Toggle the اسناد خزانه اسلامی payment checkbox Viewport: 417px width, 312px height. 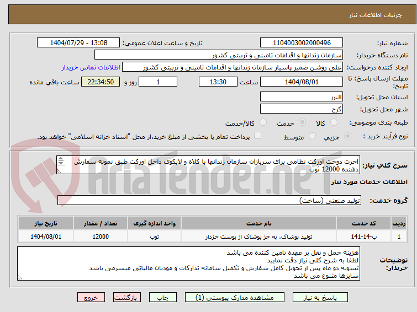(x=257, y=136)
